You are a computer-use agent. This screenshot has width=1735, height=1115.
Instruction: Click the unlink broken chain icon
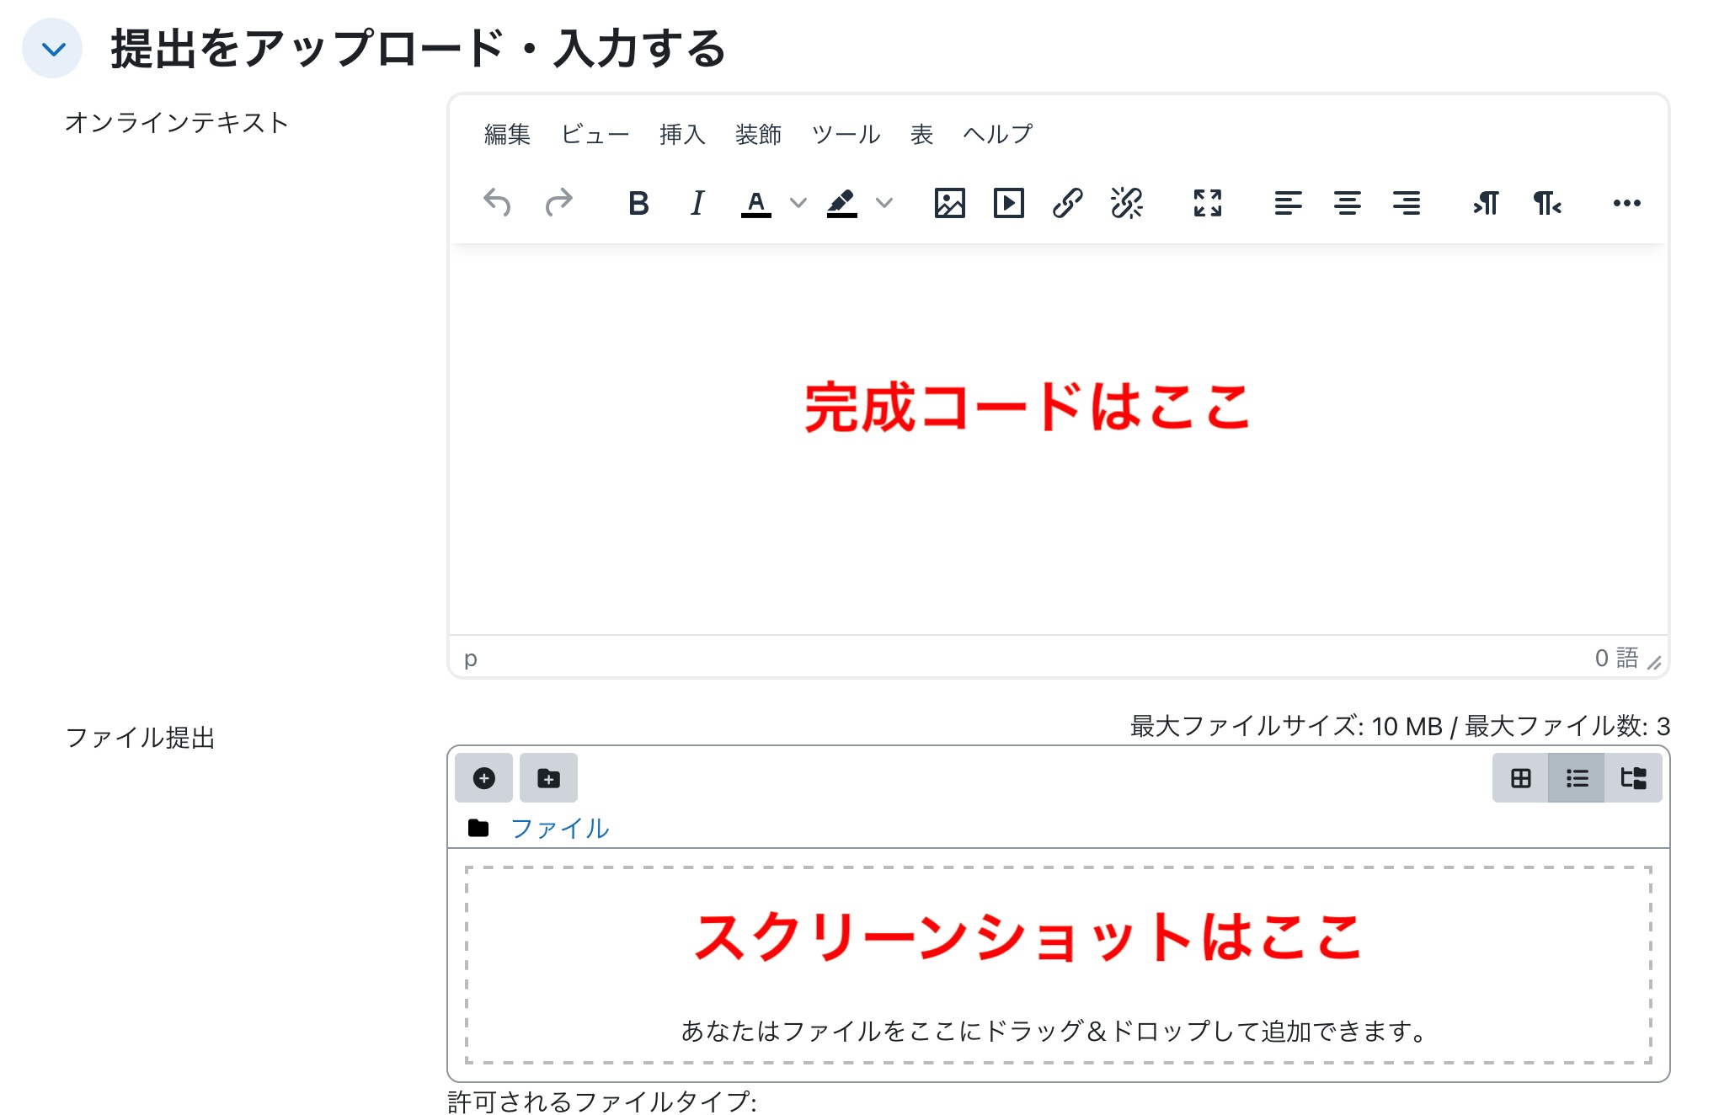coord(1126,203)
